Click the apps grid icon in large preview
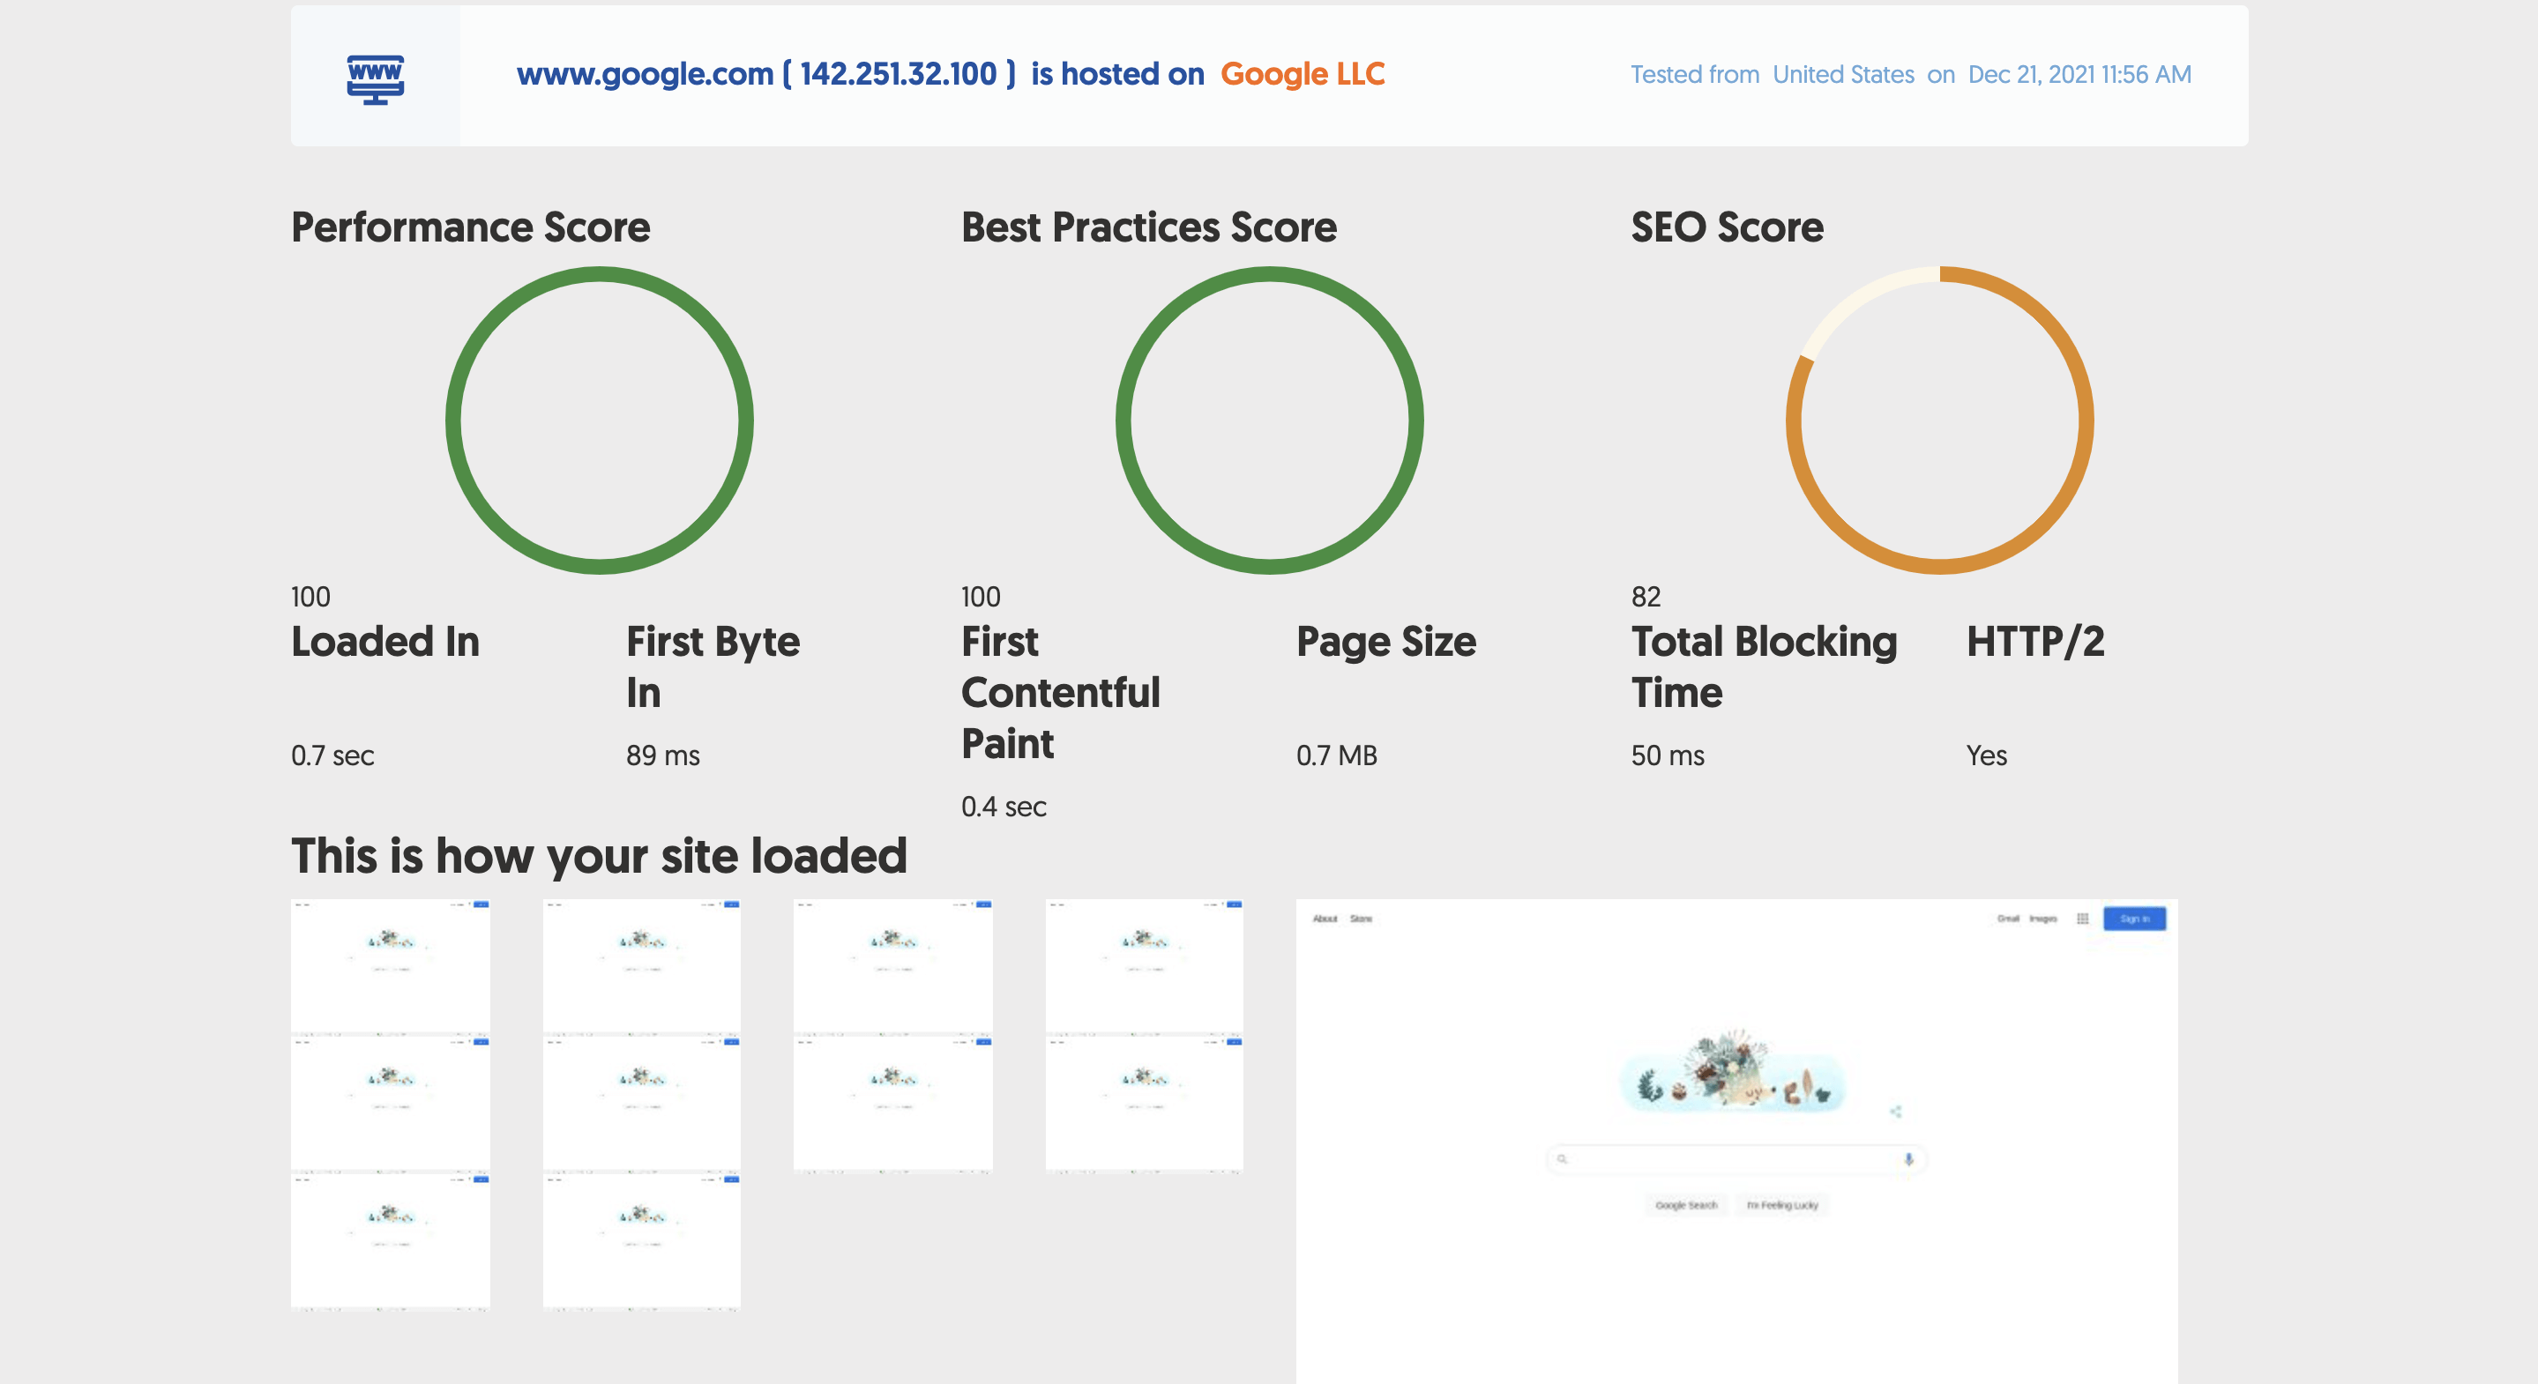This screenshot has width=2538, height=1384. tap(2082, 918)
